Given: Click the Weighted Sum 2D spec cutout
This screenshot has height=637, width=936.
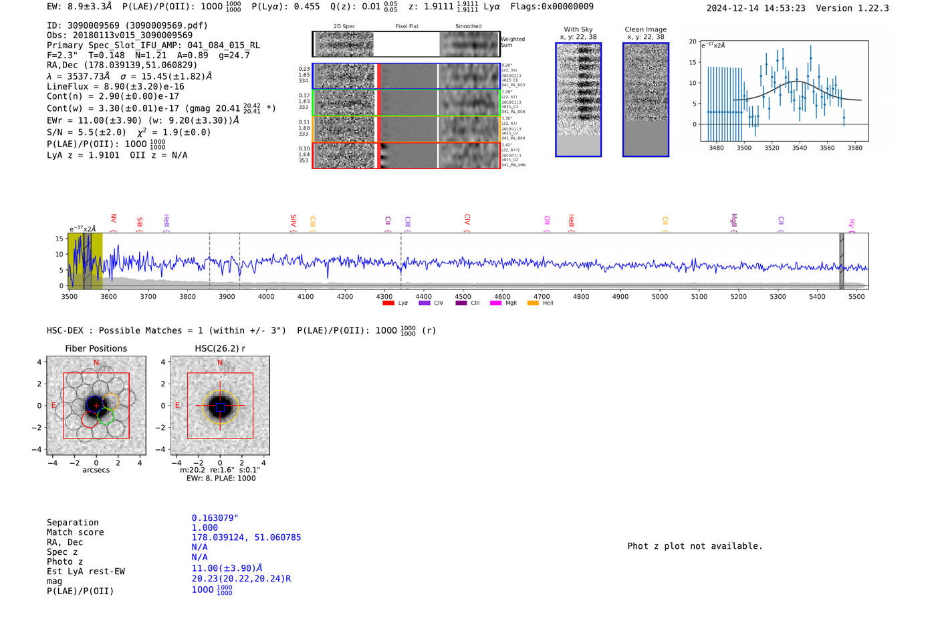Looking at the screenshot, I should click(x=344, y=44).
